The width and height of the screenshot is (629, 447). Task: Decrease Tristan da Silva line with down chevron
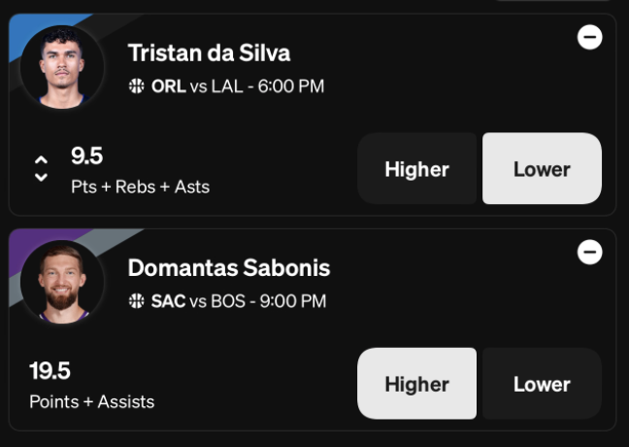click(41, 177)
